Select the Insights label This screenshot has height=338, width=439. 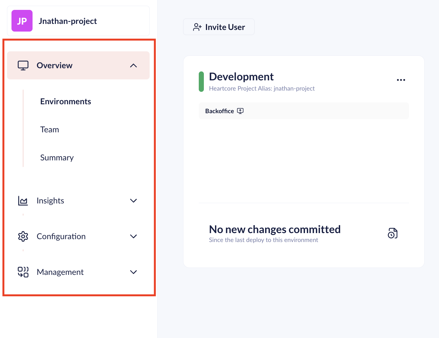pyautogui.click(x=50, y=201)
